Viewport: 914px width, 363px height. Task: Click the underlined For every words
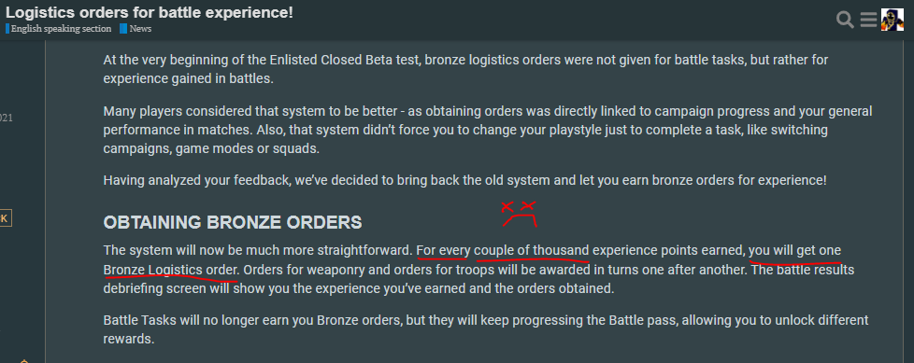[x=443, y=251]
